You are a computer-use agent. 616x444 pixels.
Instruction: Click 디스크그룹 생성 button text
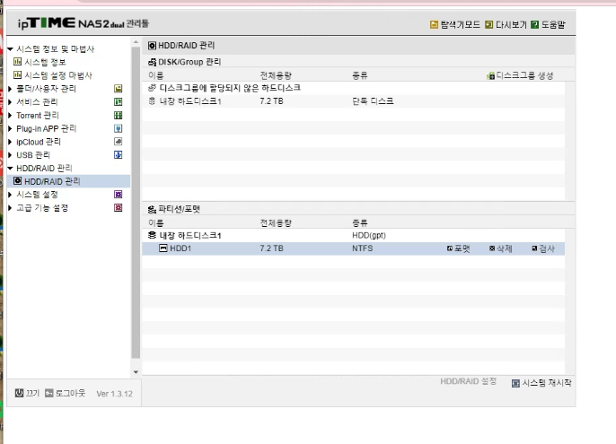point(524,75)
